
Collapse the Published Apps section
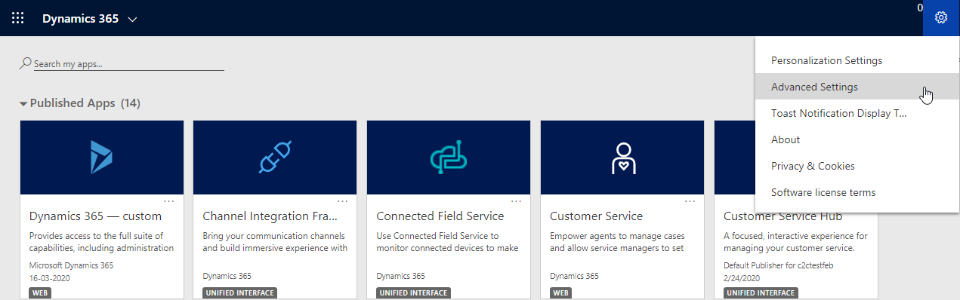(23, 103)
